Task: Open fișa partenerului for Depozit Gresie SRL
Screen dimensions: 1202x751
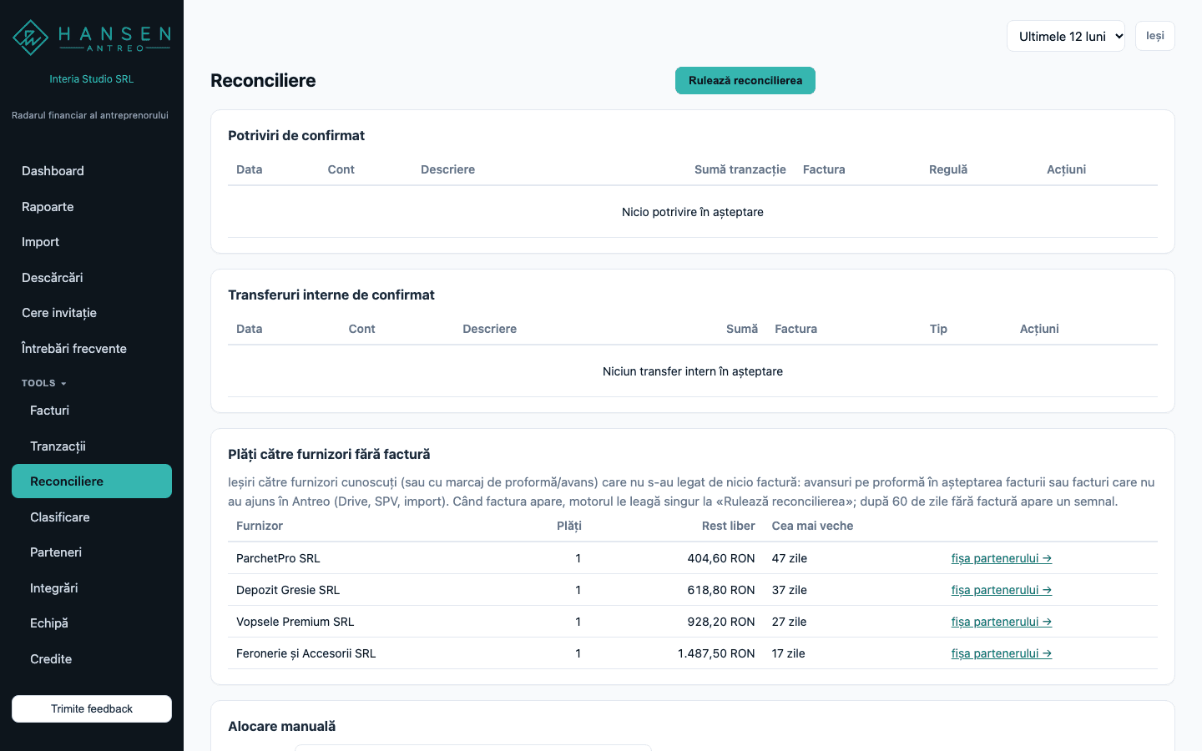Action: click(1002, 590)
